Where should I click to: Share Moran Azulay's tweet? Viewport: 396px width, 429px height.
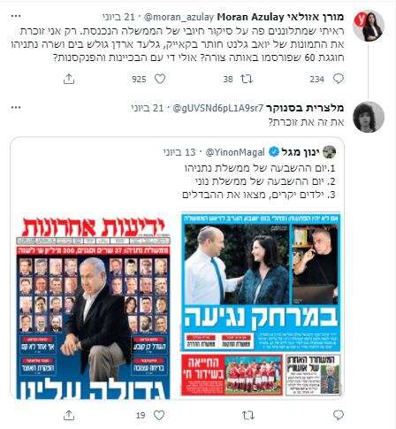(69, 79)
